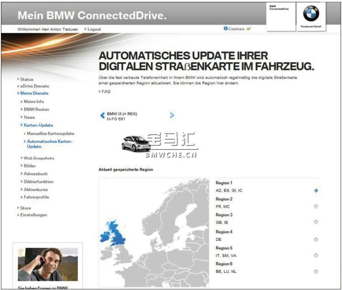Select Region 5 IT, SM, VA radio

[x=316, y=255]
